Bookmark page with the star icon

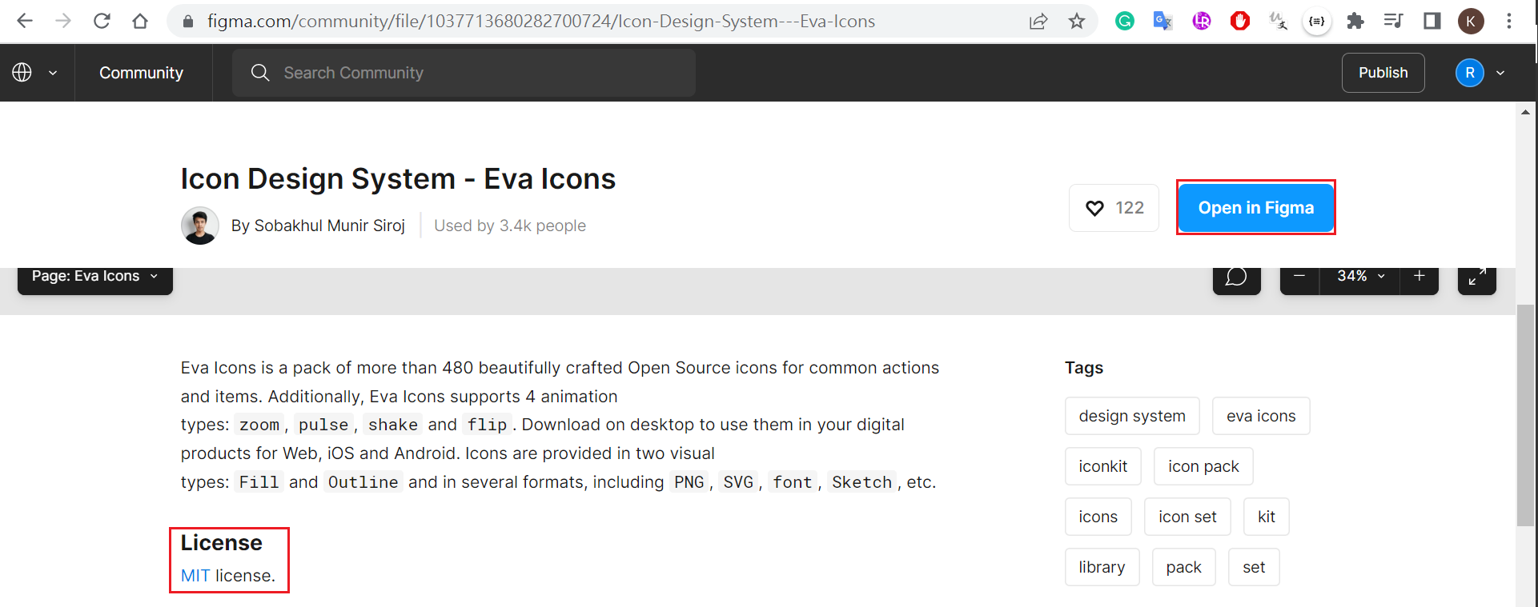coord(1077,22)
